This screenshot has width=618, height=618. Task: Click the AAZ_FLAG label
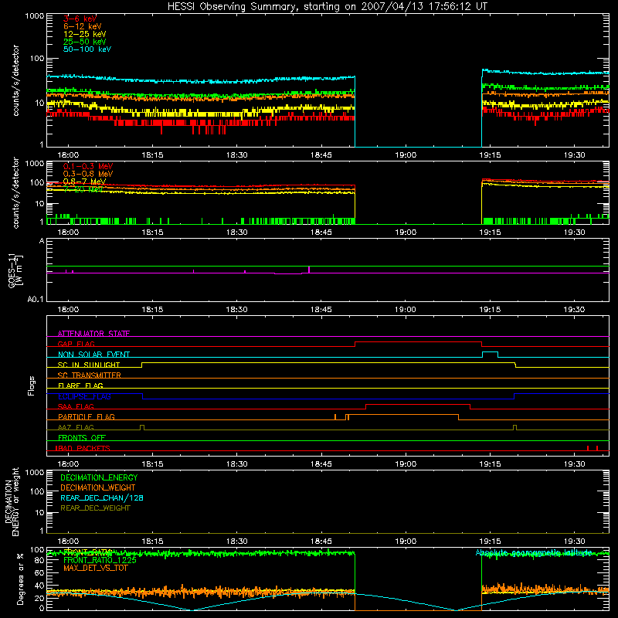point(76,427)
